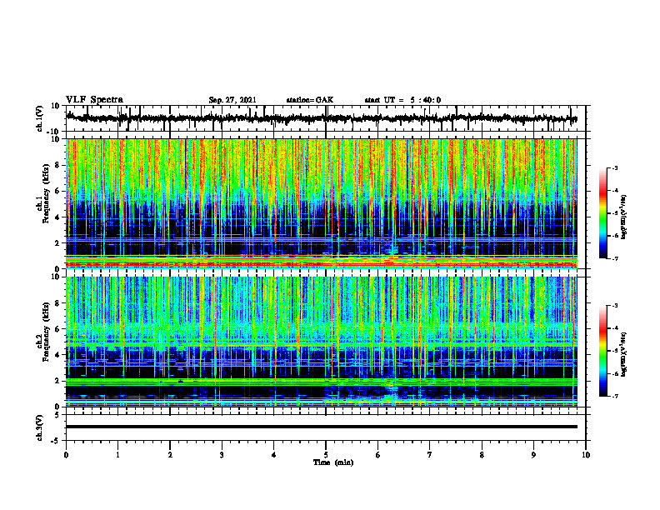Click the 'VLF Spectra' title text
Image resolution: width=660 pixels, height=510 pixels.
click(x=94, y=100)
